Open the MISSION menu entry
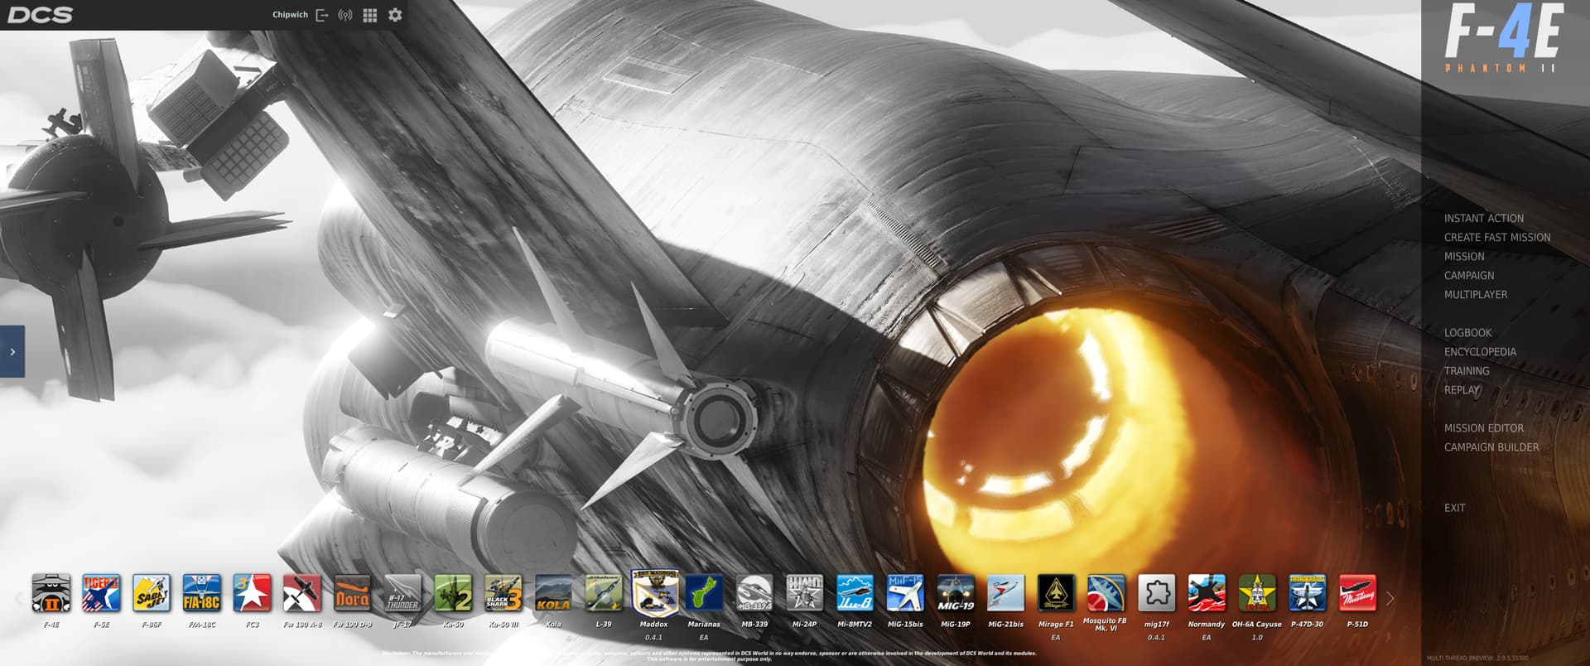 tap(1464, 257)
